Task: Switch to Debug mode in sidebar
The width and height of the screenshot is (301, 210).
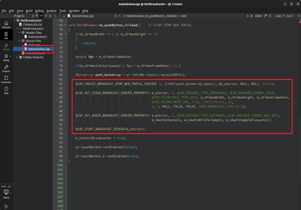Action: [6, 58]
